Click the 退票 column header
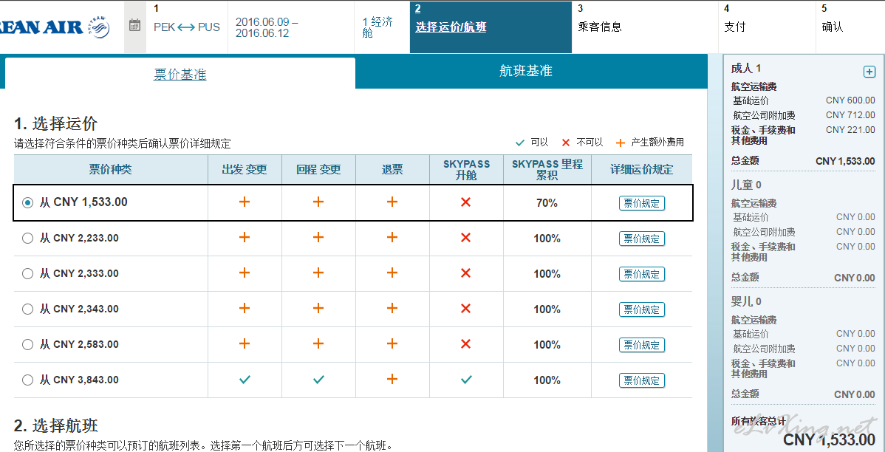The width and height of the screenshot is (885, 452). pos(392,169)
